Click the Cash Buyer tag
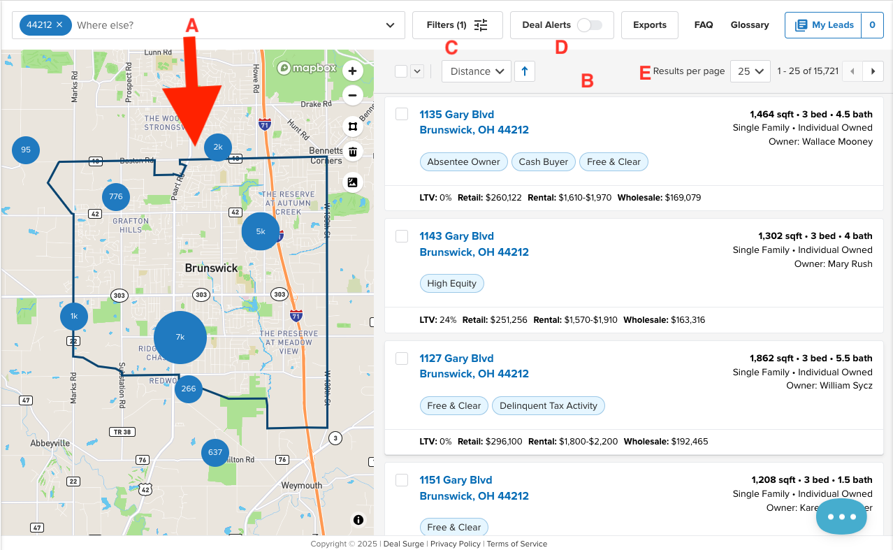 (x=544, y=162)
